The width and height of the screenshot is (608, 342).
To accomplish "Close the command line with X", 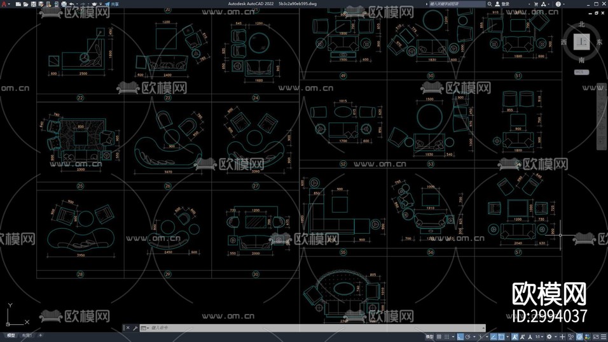I will (x=128, y=328).
